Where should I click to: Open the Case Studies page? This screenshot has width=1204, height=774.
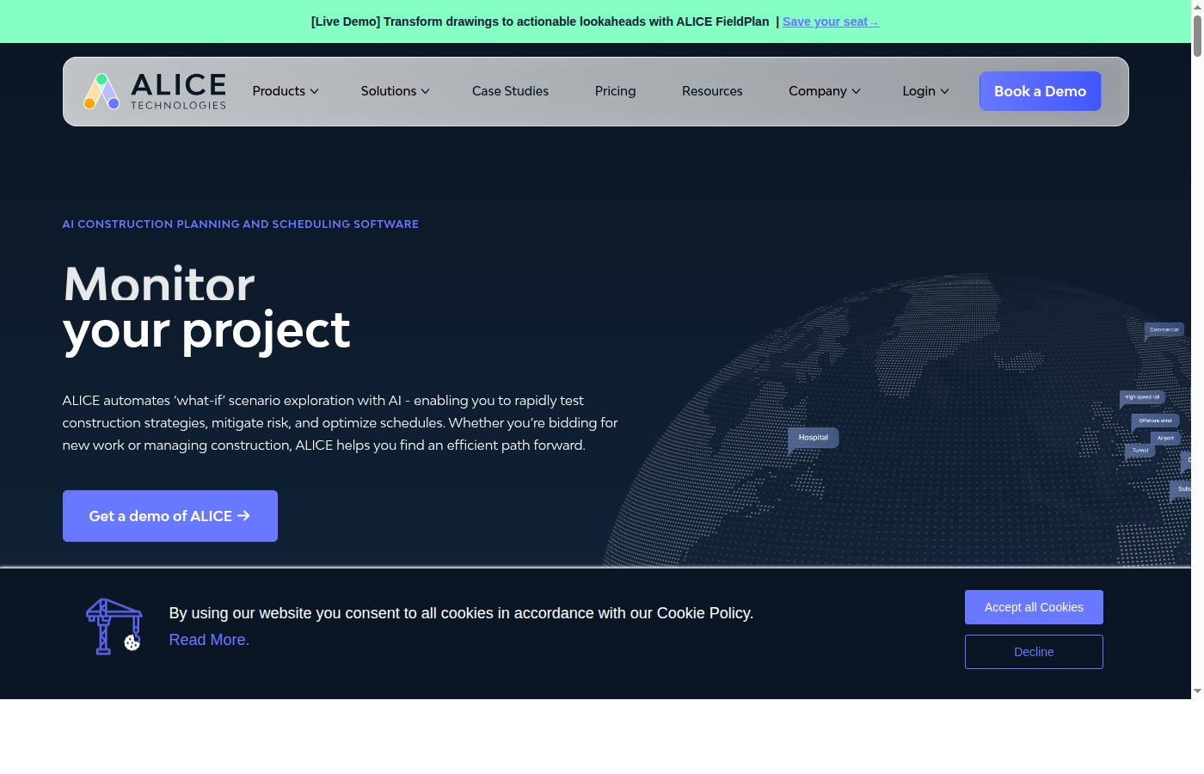[510, 91]
